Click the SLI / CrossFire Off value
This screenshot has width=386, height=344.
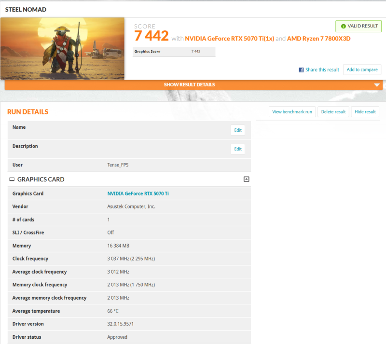(x=110, y=233)
